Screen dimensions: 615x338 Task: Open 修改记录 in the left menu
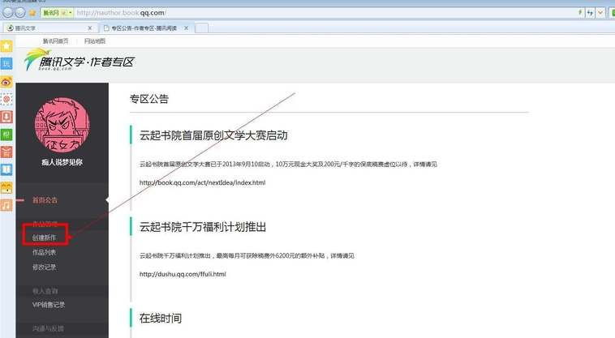45,267
